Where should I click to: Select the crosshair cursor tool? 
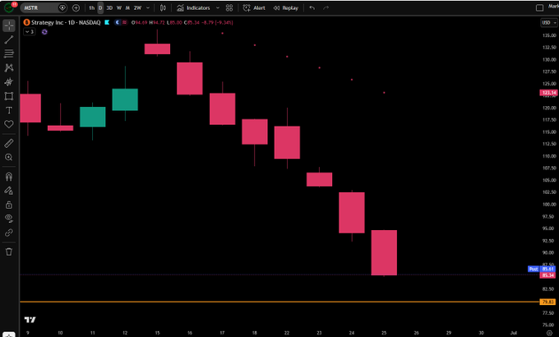9,25
